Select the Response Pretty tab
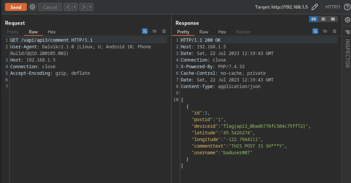This screenshot has width=351, height=183. [183, 32]
